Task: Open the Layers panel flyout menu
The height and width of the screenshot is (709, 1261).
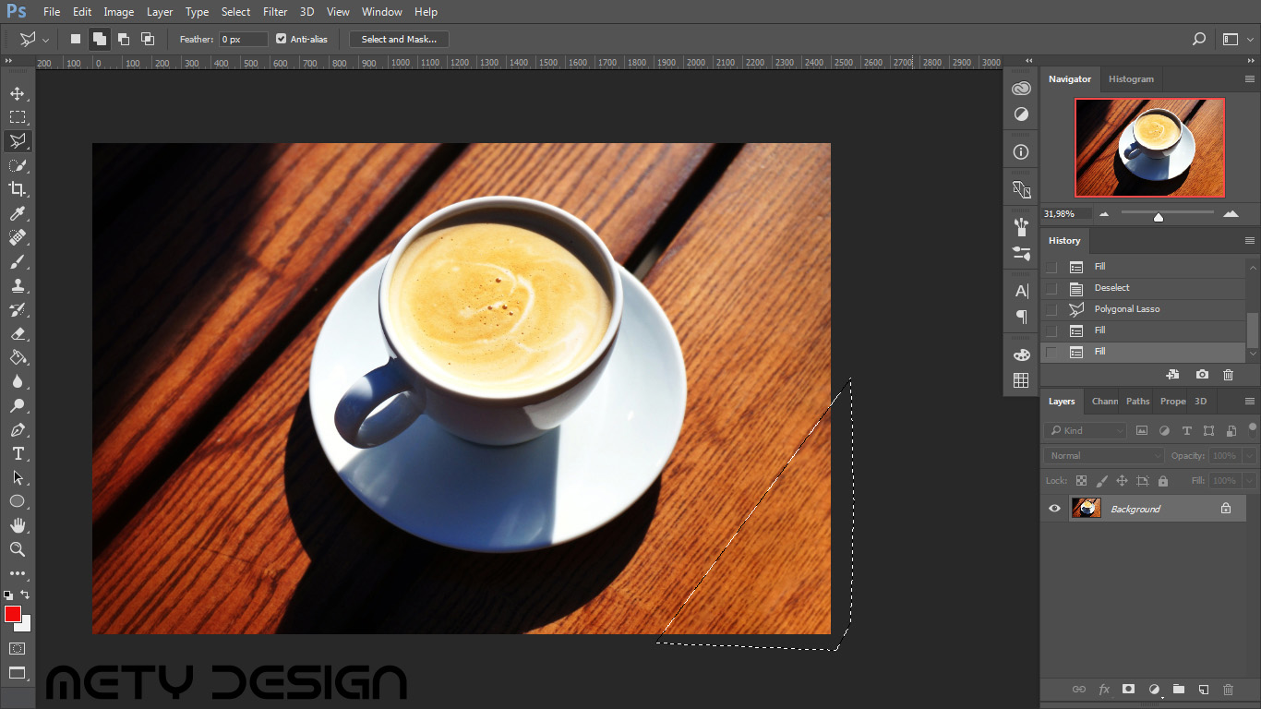Action: click(x=1250, y=401)
